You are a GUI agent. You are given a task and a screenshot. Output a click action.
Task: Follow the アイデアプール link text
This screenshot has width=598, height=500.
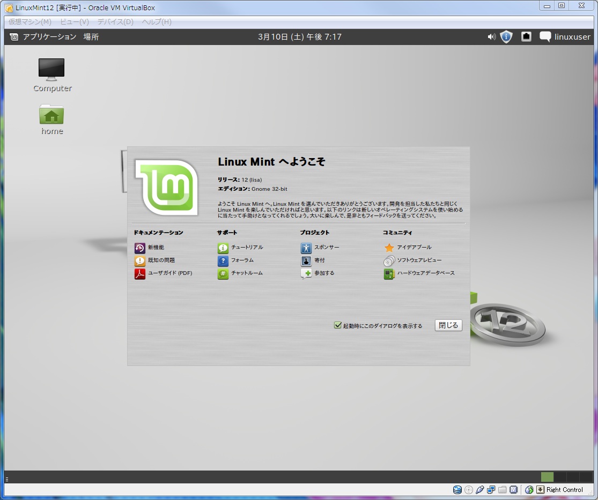point(414,248)
